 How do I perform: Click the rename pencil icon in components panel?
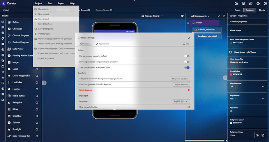pyautogui.click(x=219, y=16)
